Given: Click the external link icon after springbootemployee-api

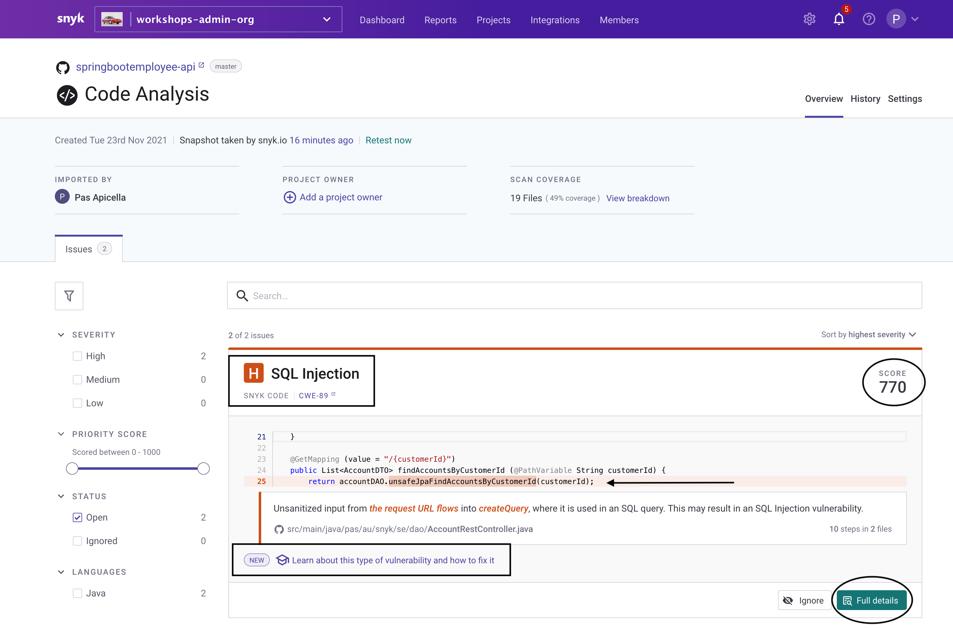Looking at the screenshot, I should point(201,65).
